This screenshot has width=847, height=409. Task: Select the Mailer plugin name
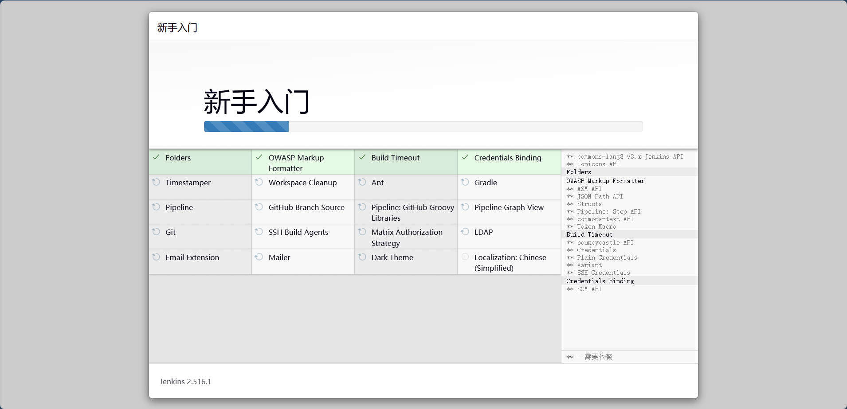[x=279, y=257]
